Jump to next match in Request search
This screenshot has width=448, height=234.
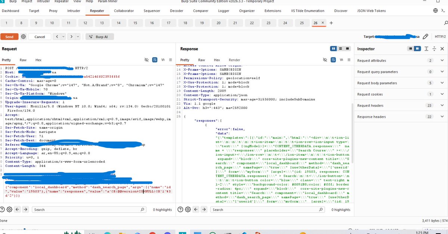pyautogui.click(x=25, y=209)
